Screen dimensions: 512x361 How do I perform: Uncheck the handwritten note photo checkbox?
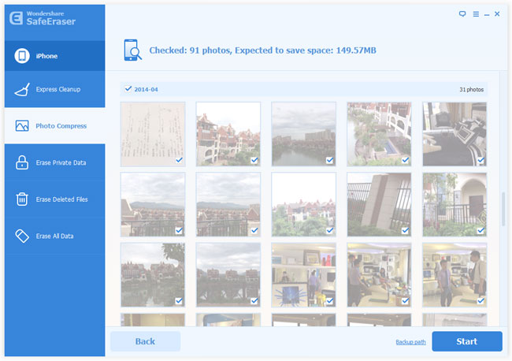pos(179,159)
